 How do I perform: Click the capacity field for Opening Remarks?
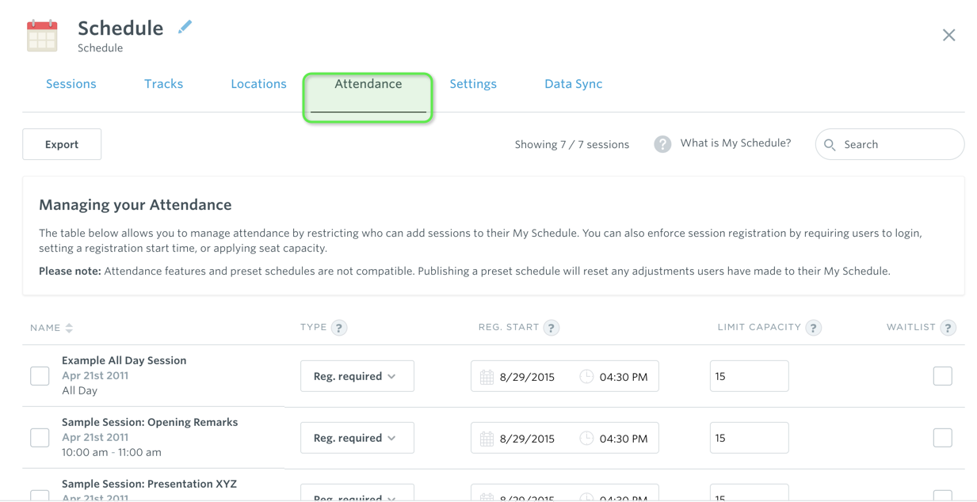point(749,438)
